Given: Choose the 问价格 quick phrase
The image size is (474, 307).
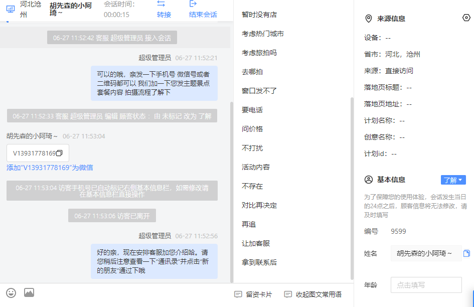Looking at the screenshot, I should point(252,129).
